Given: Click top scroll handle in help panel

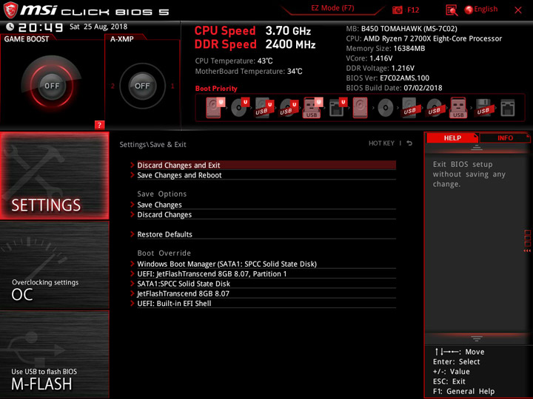Looking at the screenshot, I should (x=477, y=148).
